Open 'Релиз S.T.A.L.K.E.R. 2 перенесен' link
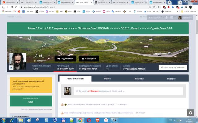198x123 pixels. tap(47, 28)
